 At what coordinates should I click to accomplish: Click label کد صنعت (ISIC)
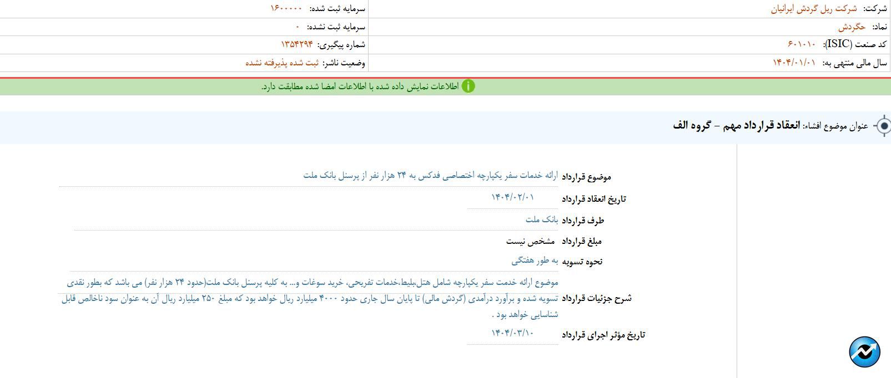coord(855,44)
